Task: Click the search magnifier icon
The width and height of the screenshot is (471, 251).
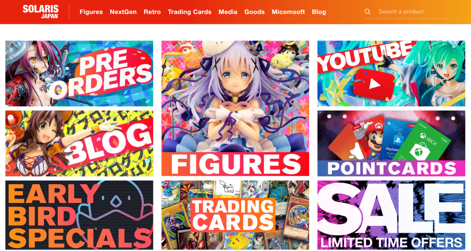Action: point(367,12)
